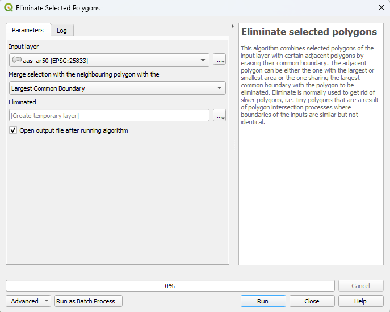Uncheck Open output file after running algorithm
The width and height of the screenshot is (390, 312).
(x=13, y=130)
